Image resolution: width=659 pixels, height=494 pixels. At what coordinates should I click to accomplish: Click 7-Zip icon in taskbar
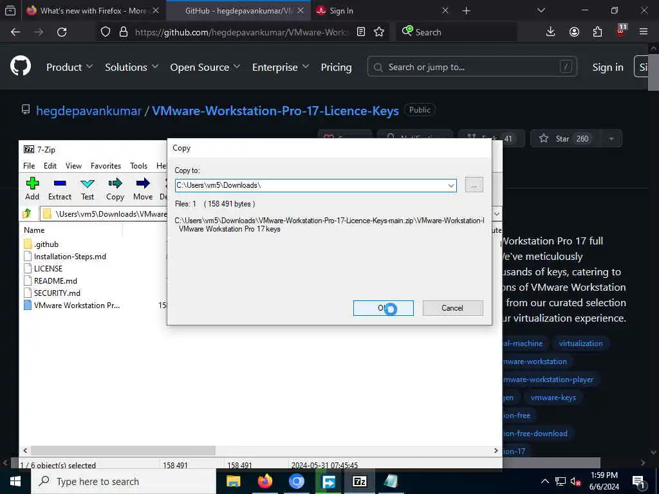tap(359, 481)
